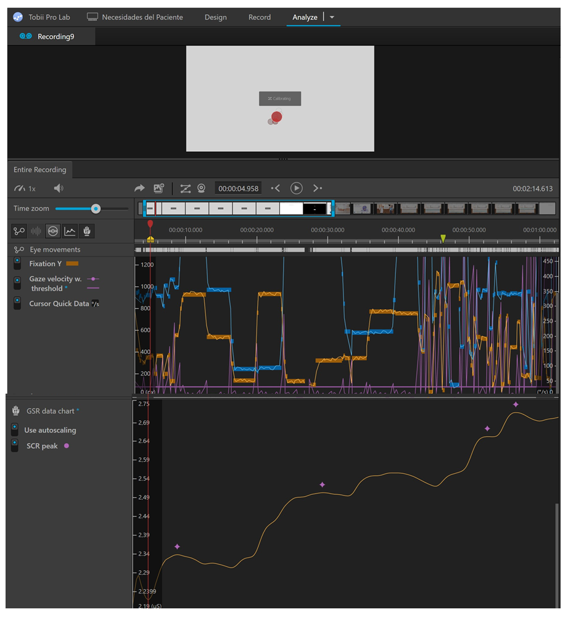Select the eye tracking chart icon

coord(53,231)
